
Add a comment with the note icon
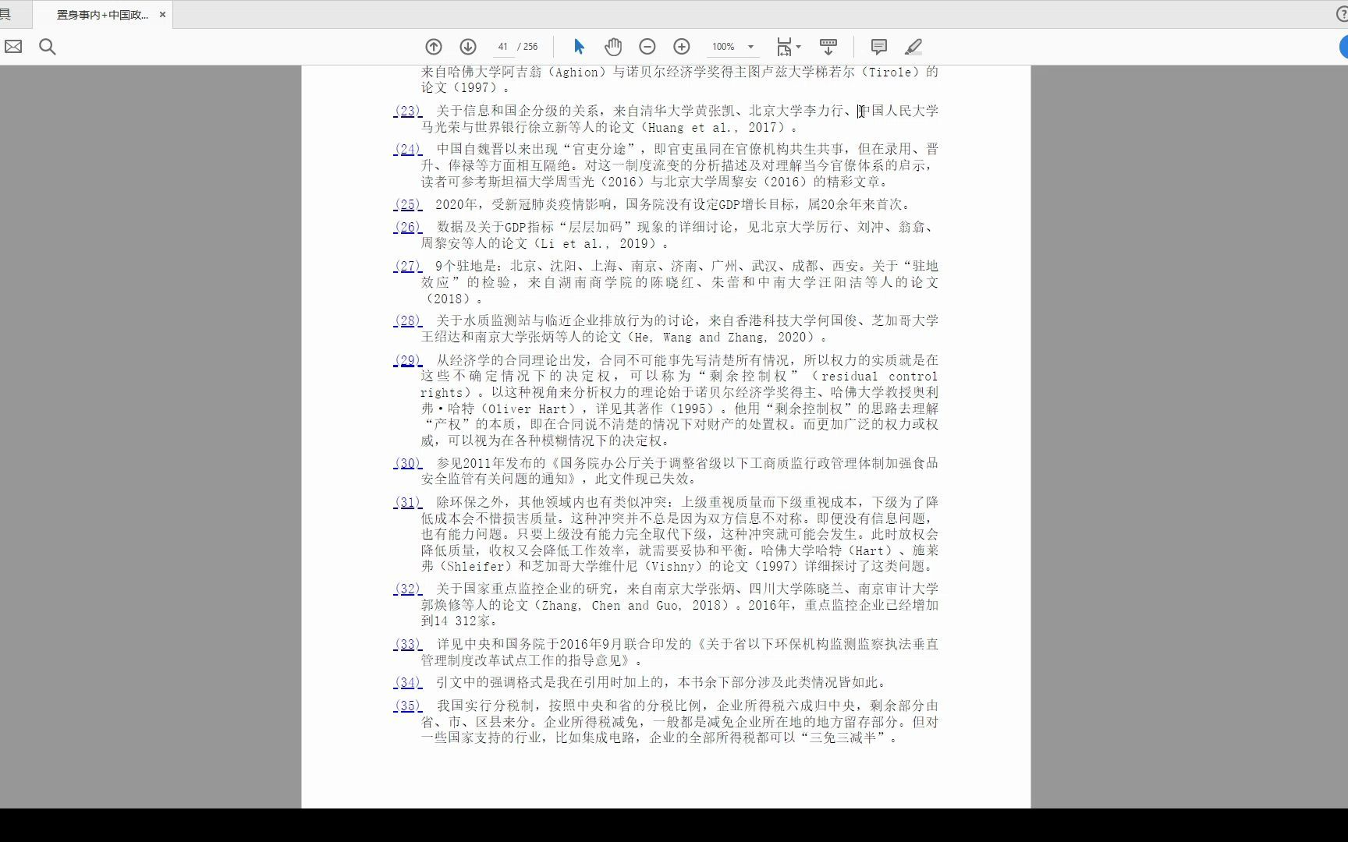(879, 47)
